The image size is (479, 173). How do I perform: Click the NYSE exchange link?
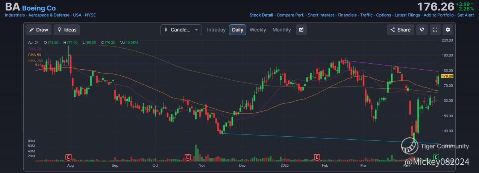pos(90,15)
